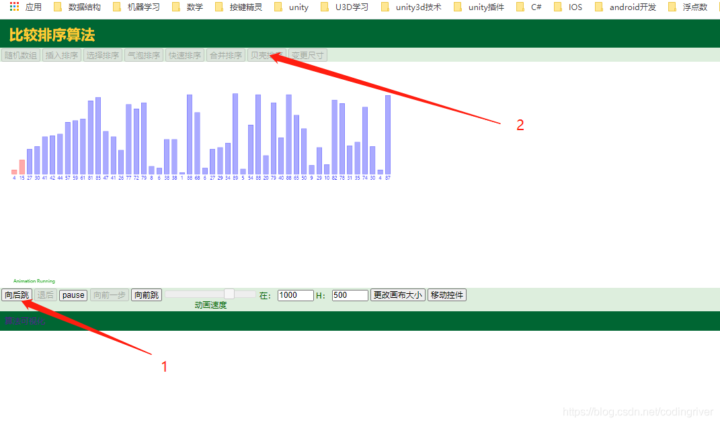This screenshot has height=424, width=720.
Task: Click the bar labeled 82
Action: 334,137
